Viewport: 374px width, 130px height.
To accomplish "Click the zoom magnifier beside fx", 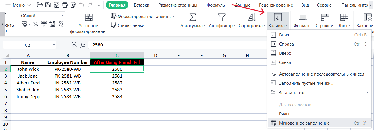I will pyautogui.click(x=74, y=45).
